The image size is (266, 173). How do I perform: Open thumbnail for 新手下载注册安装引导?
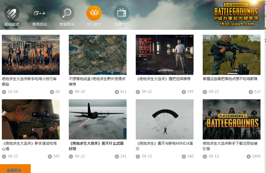(232, 119)
